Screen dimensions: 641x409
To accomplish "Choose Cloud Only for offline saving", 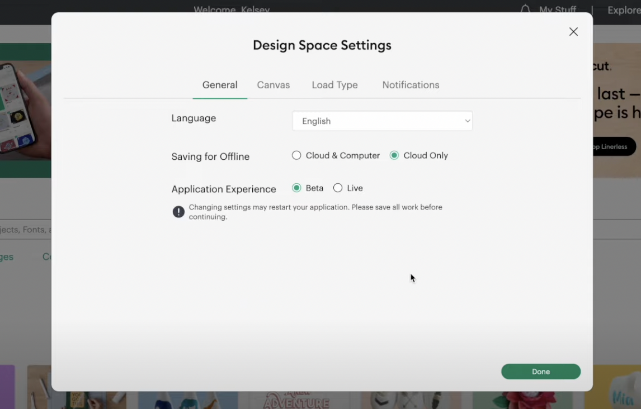I will 394,155.
